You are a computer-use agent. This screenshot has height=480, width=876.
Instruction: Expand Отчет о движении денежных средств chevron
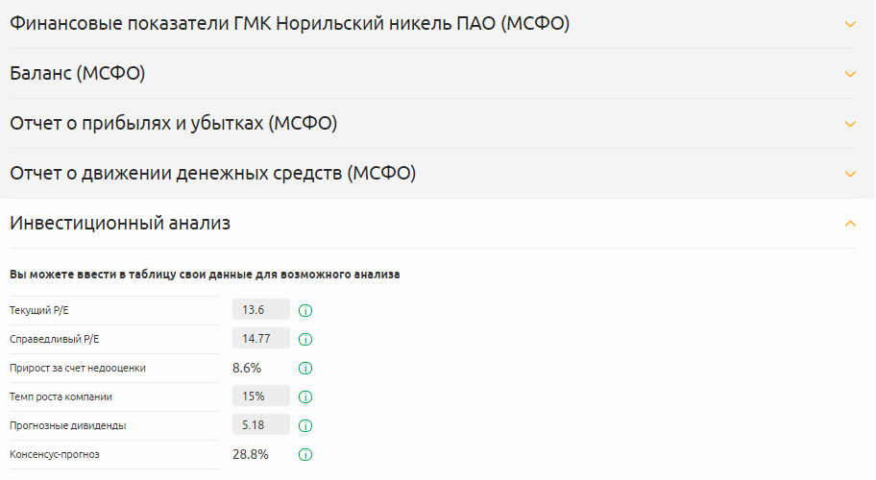point(849,174)
